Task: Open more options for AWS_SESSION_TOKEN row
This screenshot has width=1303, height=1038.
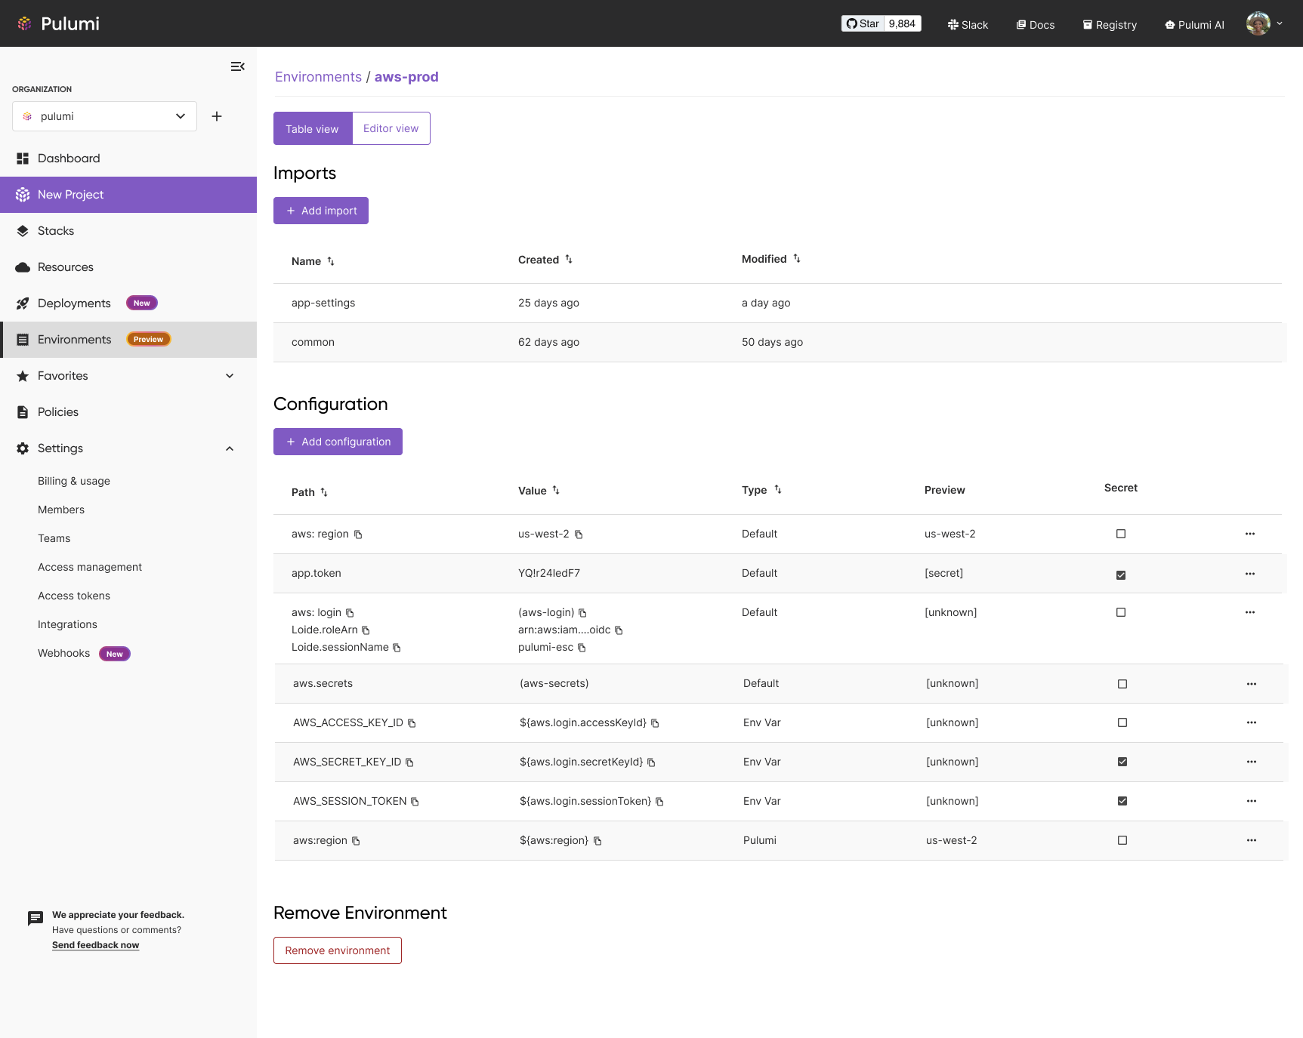Action: pyautogui.click(x=1252, y=801)
